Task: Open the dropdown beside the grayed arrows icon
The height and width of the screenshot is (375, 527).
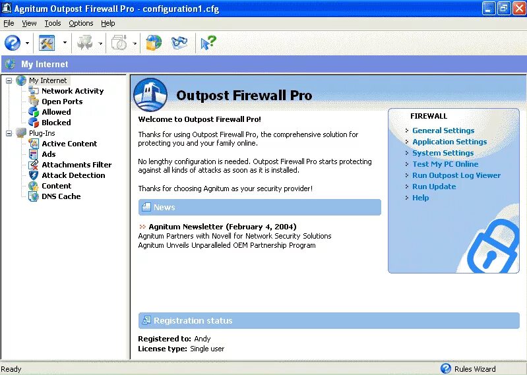Action: point(100,43)
